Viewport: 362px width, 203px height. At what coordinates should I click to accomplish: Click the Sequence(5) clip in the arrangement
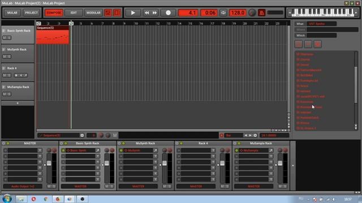pos(53,35)
